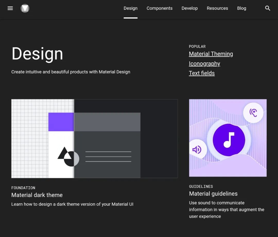The width and height of the screenshot is (278, 237).
Task: Open the Iconography link
Action: [x=204, y=64]
